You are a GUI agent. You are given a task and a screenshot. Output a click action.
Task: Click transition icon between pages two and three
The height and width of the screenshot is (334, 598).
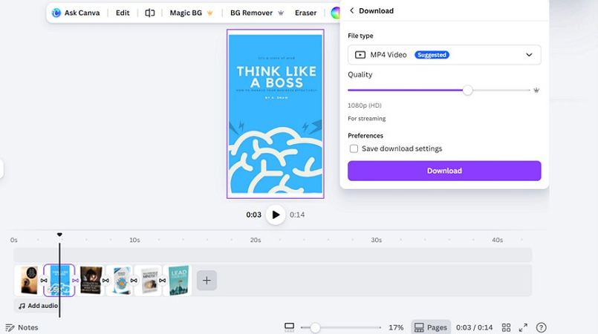click(75, 281)
